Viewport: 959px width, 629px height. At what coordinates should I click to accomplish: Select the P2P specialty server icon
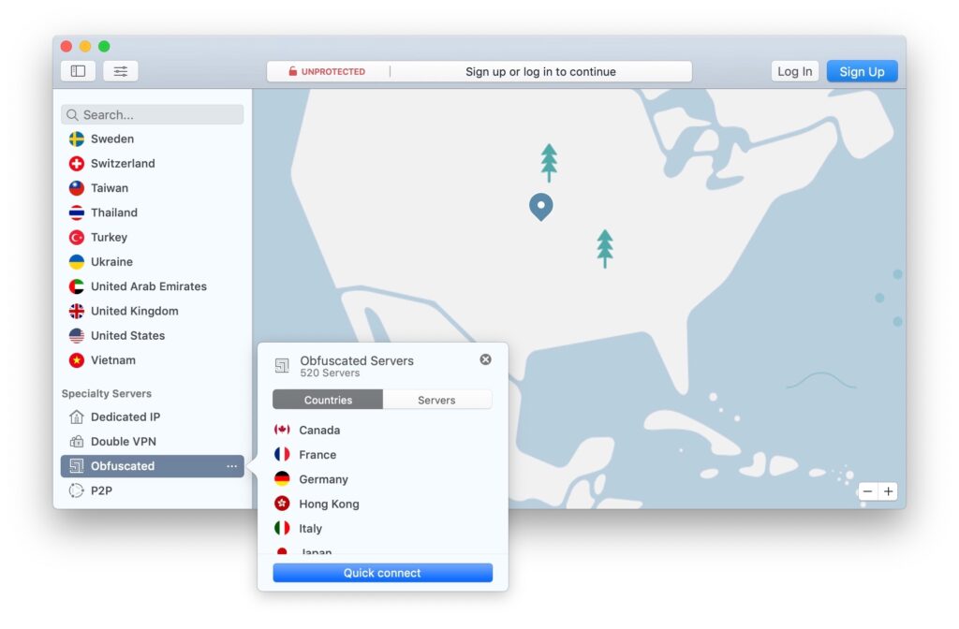(x=77, y=490)
